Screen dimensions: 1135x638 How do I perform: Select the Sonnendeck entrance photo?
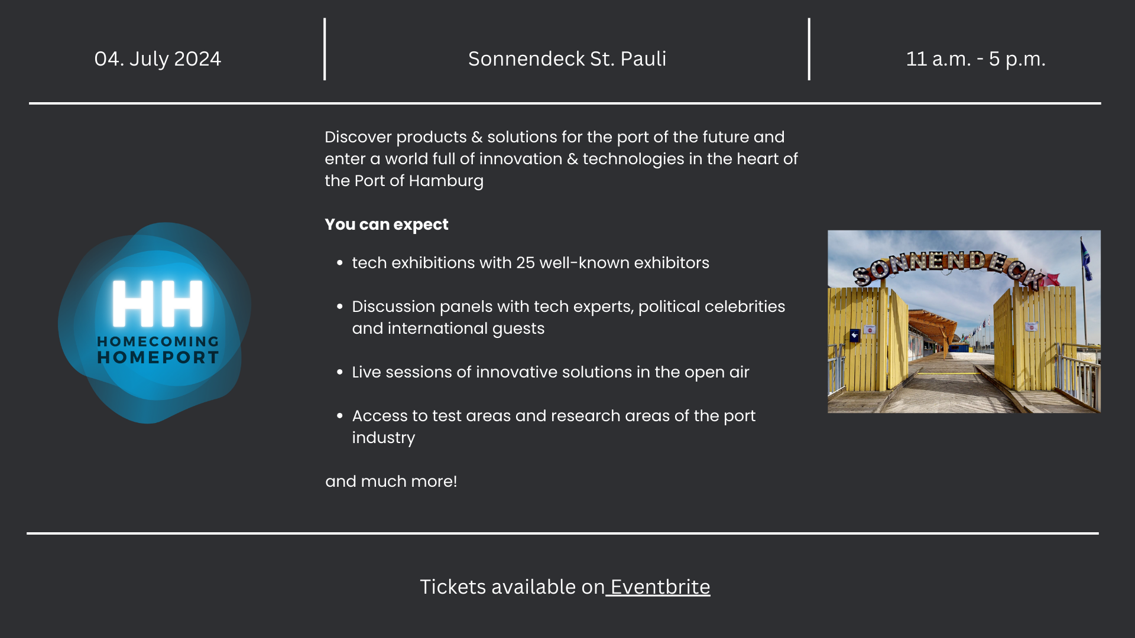click(964, 321)
